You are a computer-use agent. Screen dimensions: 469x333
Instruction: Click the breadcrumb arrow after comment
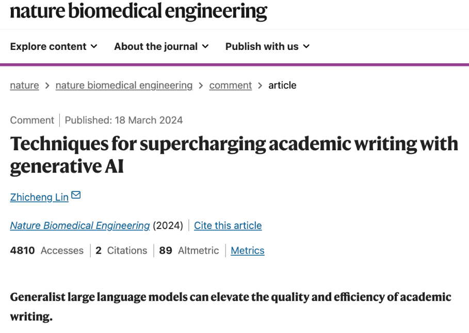tap(260, 85)
